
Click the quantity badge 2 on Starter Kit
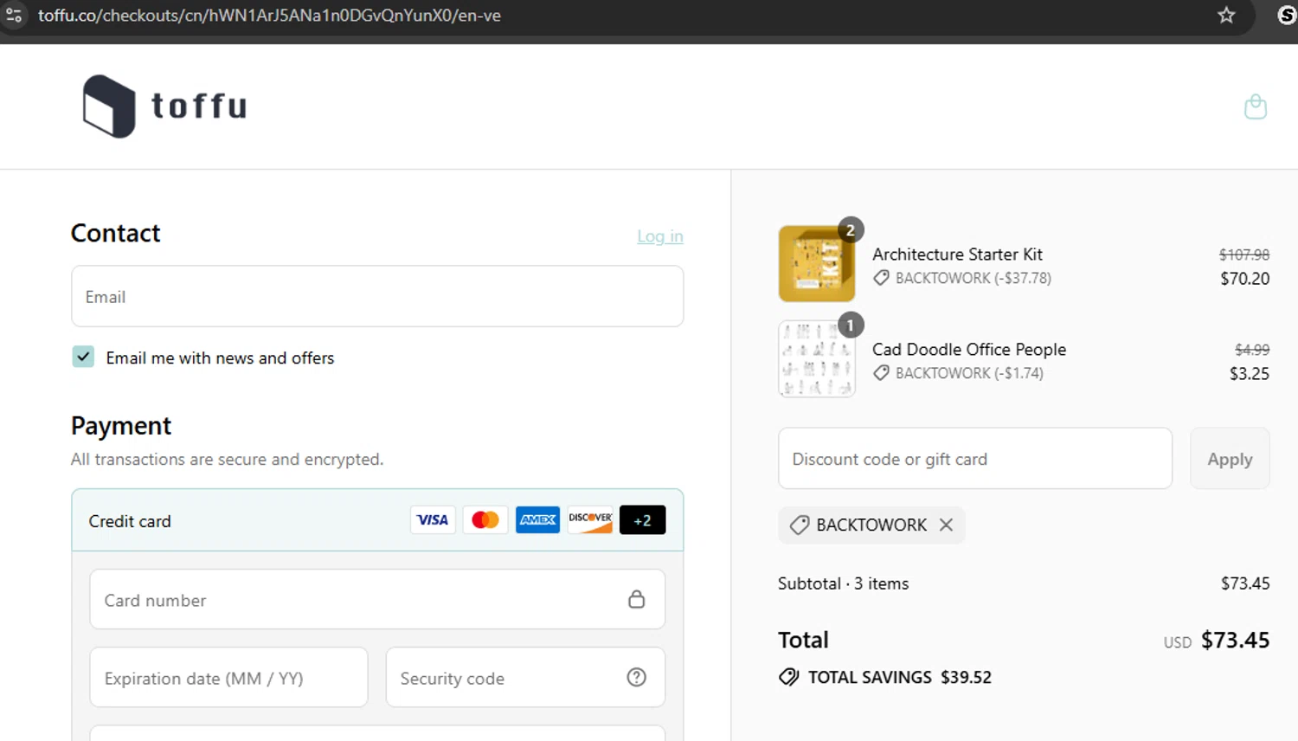851,229
